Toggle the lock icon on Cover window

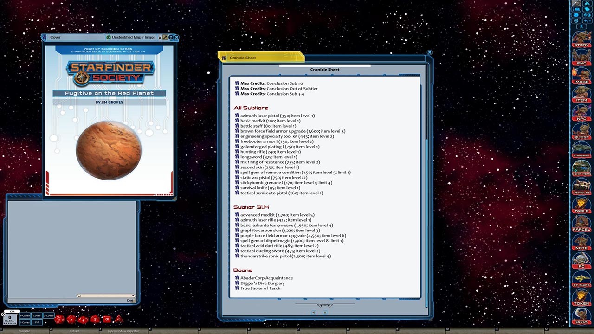160,37
